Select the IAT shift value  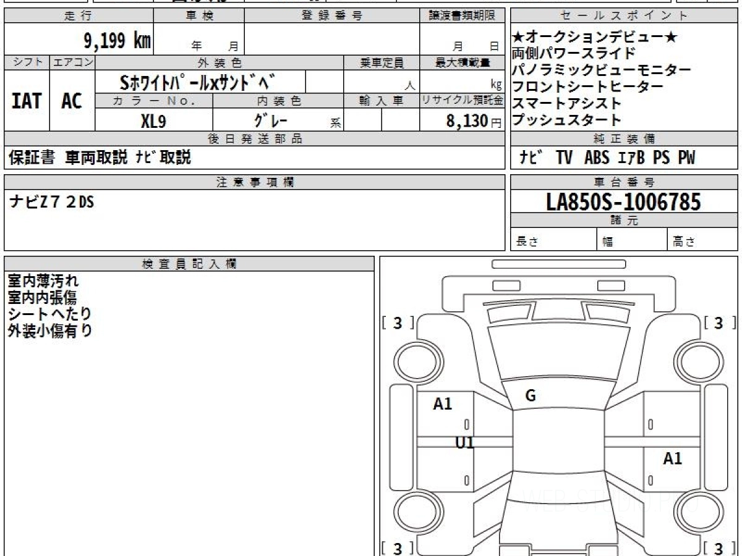pyautogui.click(x=27, y=101)
